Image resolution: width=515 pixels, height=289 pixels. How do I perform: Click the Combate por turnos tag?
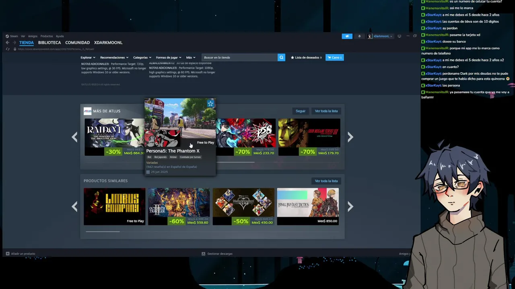(190, 157)
